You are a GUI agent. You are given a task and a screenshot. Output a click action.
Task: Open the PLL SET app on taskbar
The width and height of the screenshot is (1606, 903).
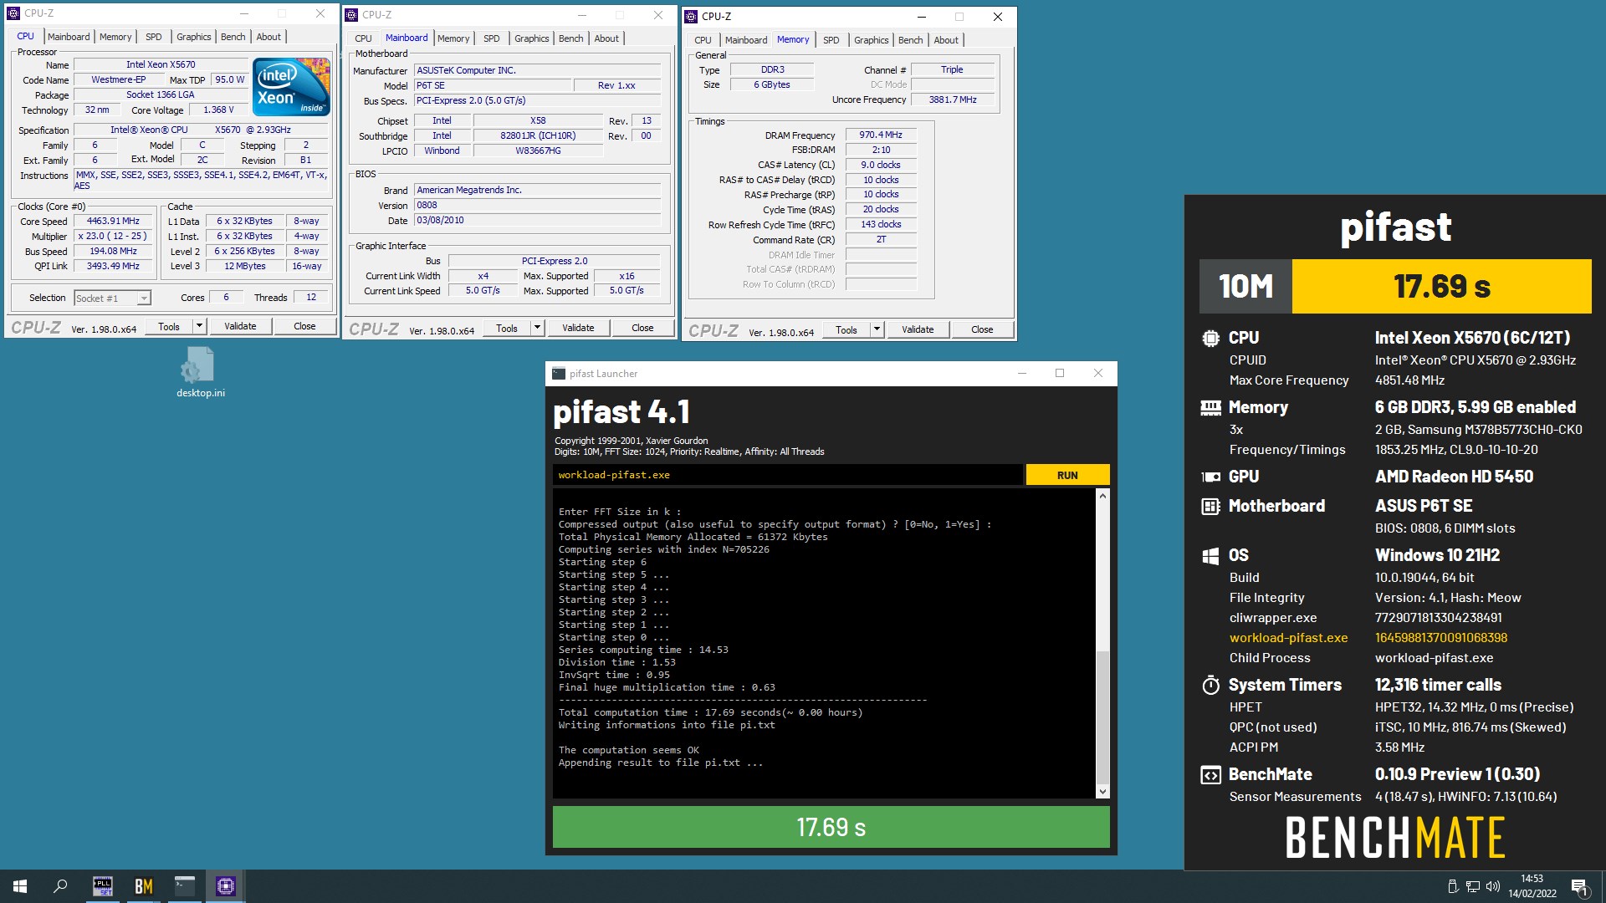tap(102, 886)
